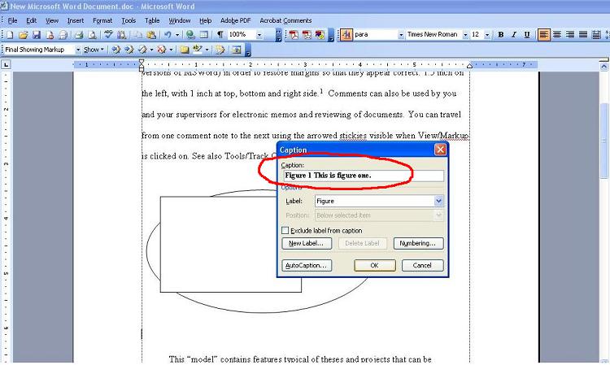Click the Open folder icon in toolbar

point(23,35)
